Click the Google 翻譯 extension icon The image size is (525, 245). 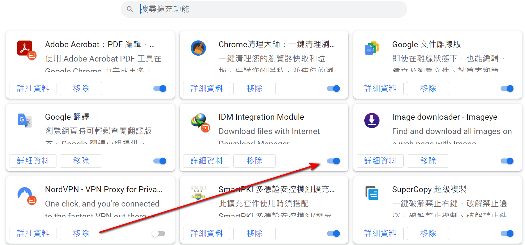pos(25,121)
